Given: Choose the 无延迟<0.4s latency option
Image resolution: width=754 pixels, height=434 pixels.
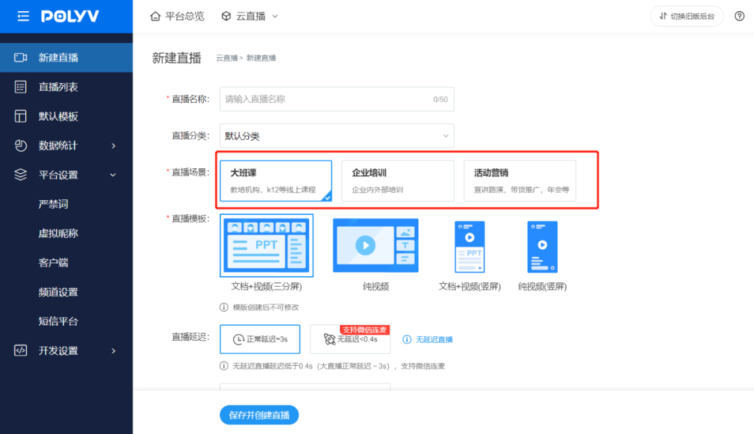Looking at the screenshot, I should click(x=350, y=340).
